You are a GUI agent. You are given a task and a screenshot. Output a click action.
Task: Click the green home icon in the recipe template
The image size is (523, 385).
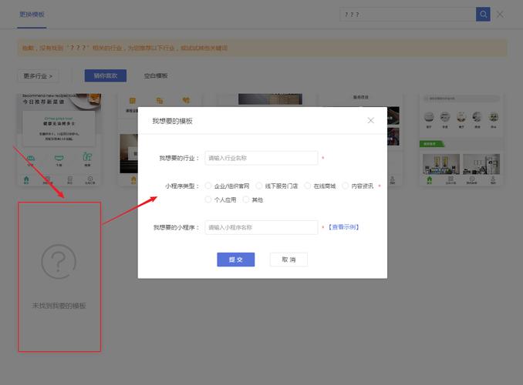coord(26,180)
